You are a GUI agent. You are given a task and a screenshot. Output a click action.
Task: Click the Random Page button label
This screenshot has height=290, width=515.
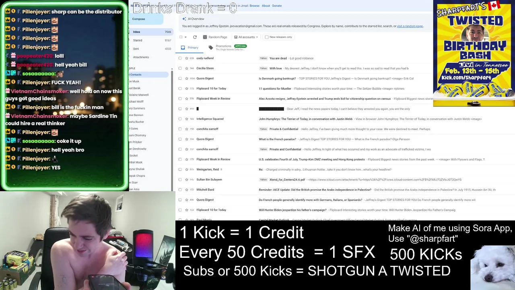coord(218,37)
